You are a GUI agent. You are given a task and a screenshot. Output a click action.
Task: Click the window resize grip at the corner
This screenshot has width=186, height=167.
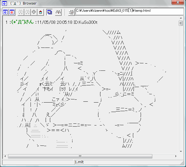click(x=182, y=163)
